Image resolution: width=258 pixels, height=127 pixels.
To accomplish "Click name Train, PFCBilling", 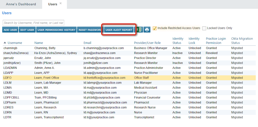I will coord(45,98).
